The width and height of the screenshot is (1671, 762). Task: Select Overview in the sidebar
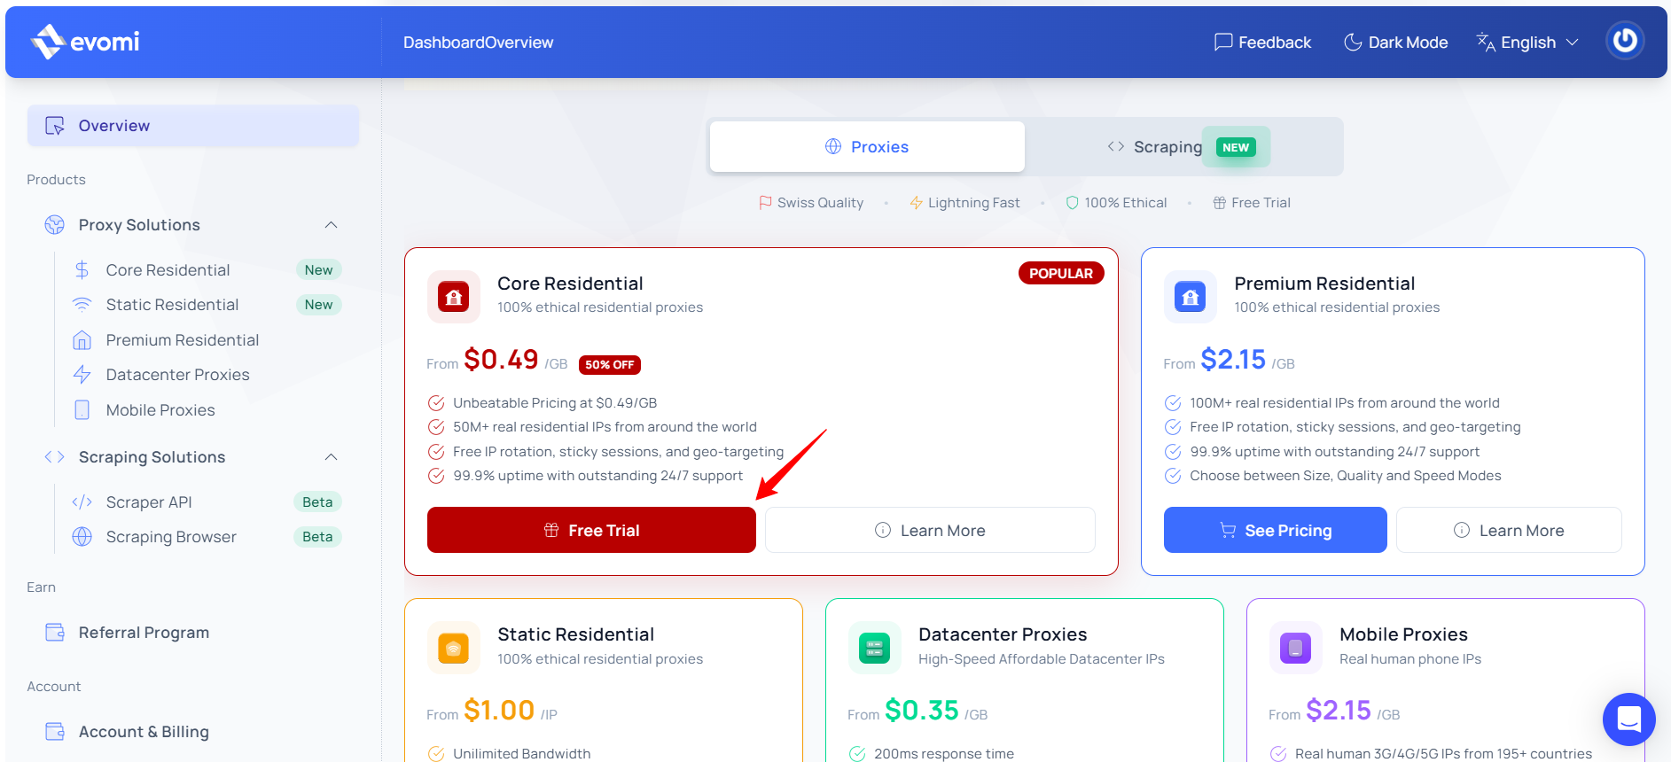click(193, 126)
